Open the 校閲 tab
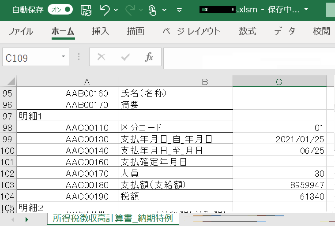This screenshot has width=335, height=226. point(322,31)
